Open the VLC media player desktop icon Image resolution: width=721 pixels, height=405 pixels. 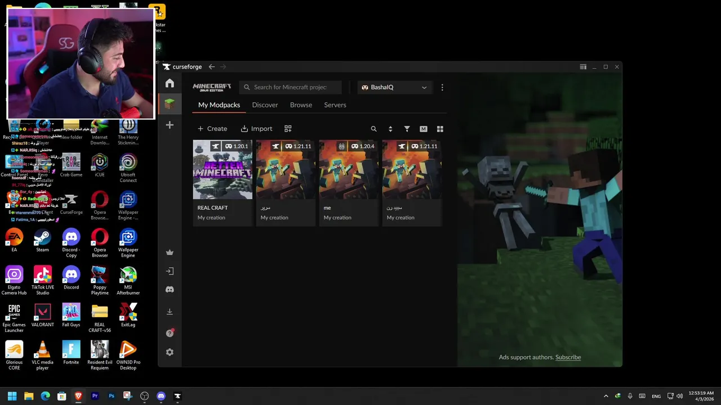[42, 355]
